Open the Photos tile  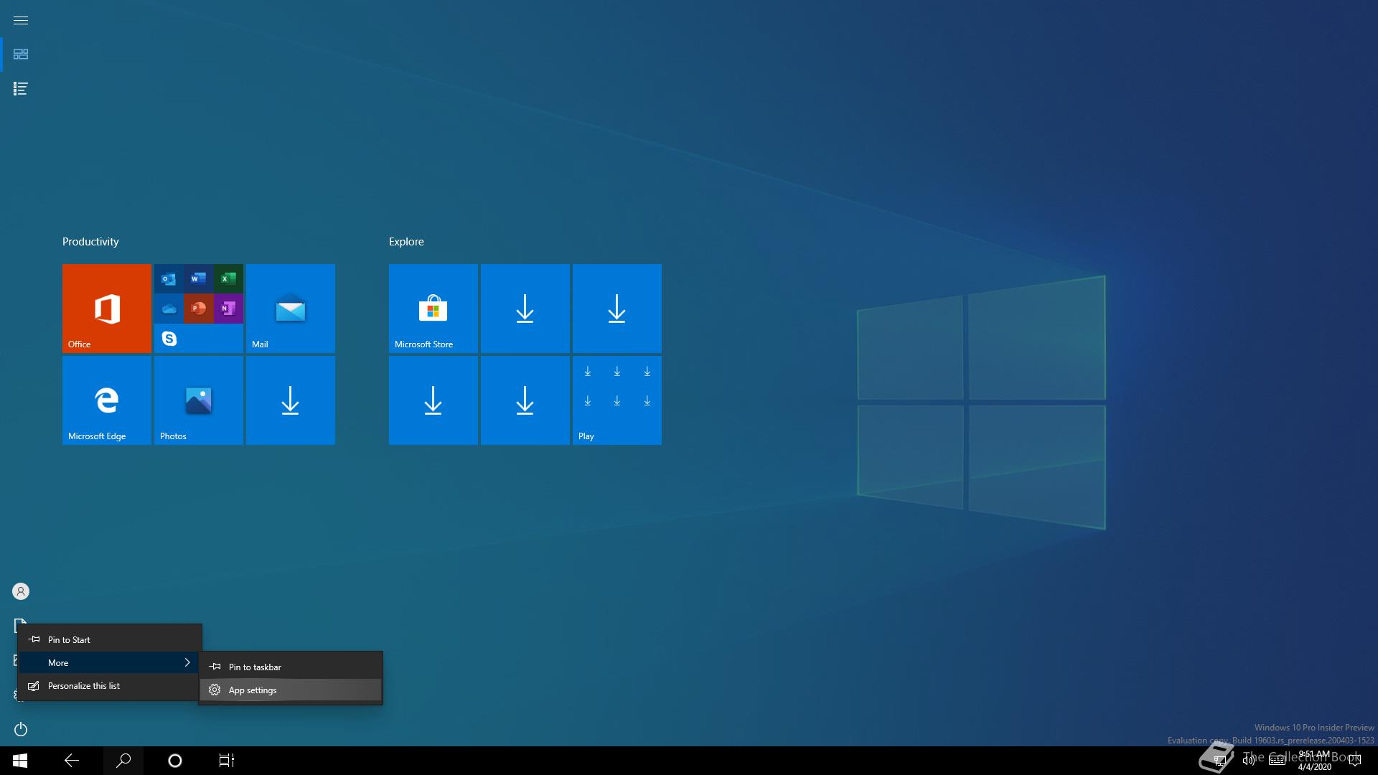[x=199, y=400]
